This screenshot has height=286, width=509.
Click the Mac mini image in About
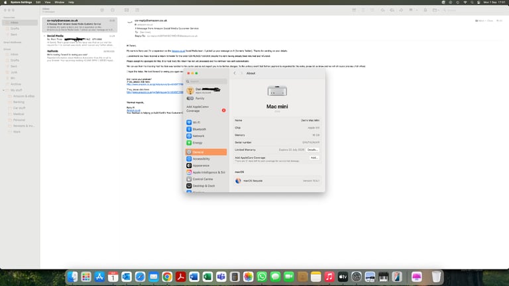(x=277, y=91)
